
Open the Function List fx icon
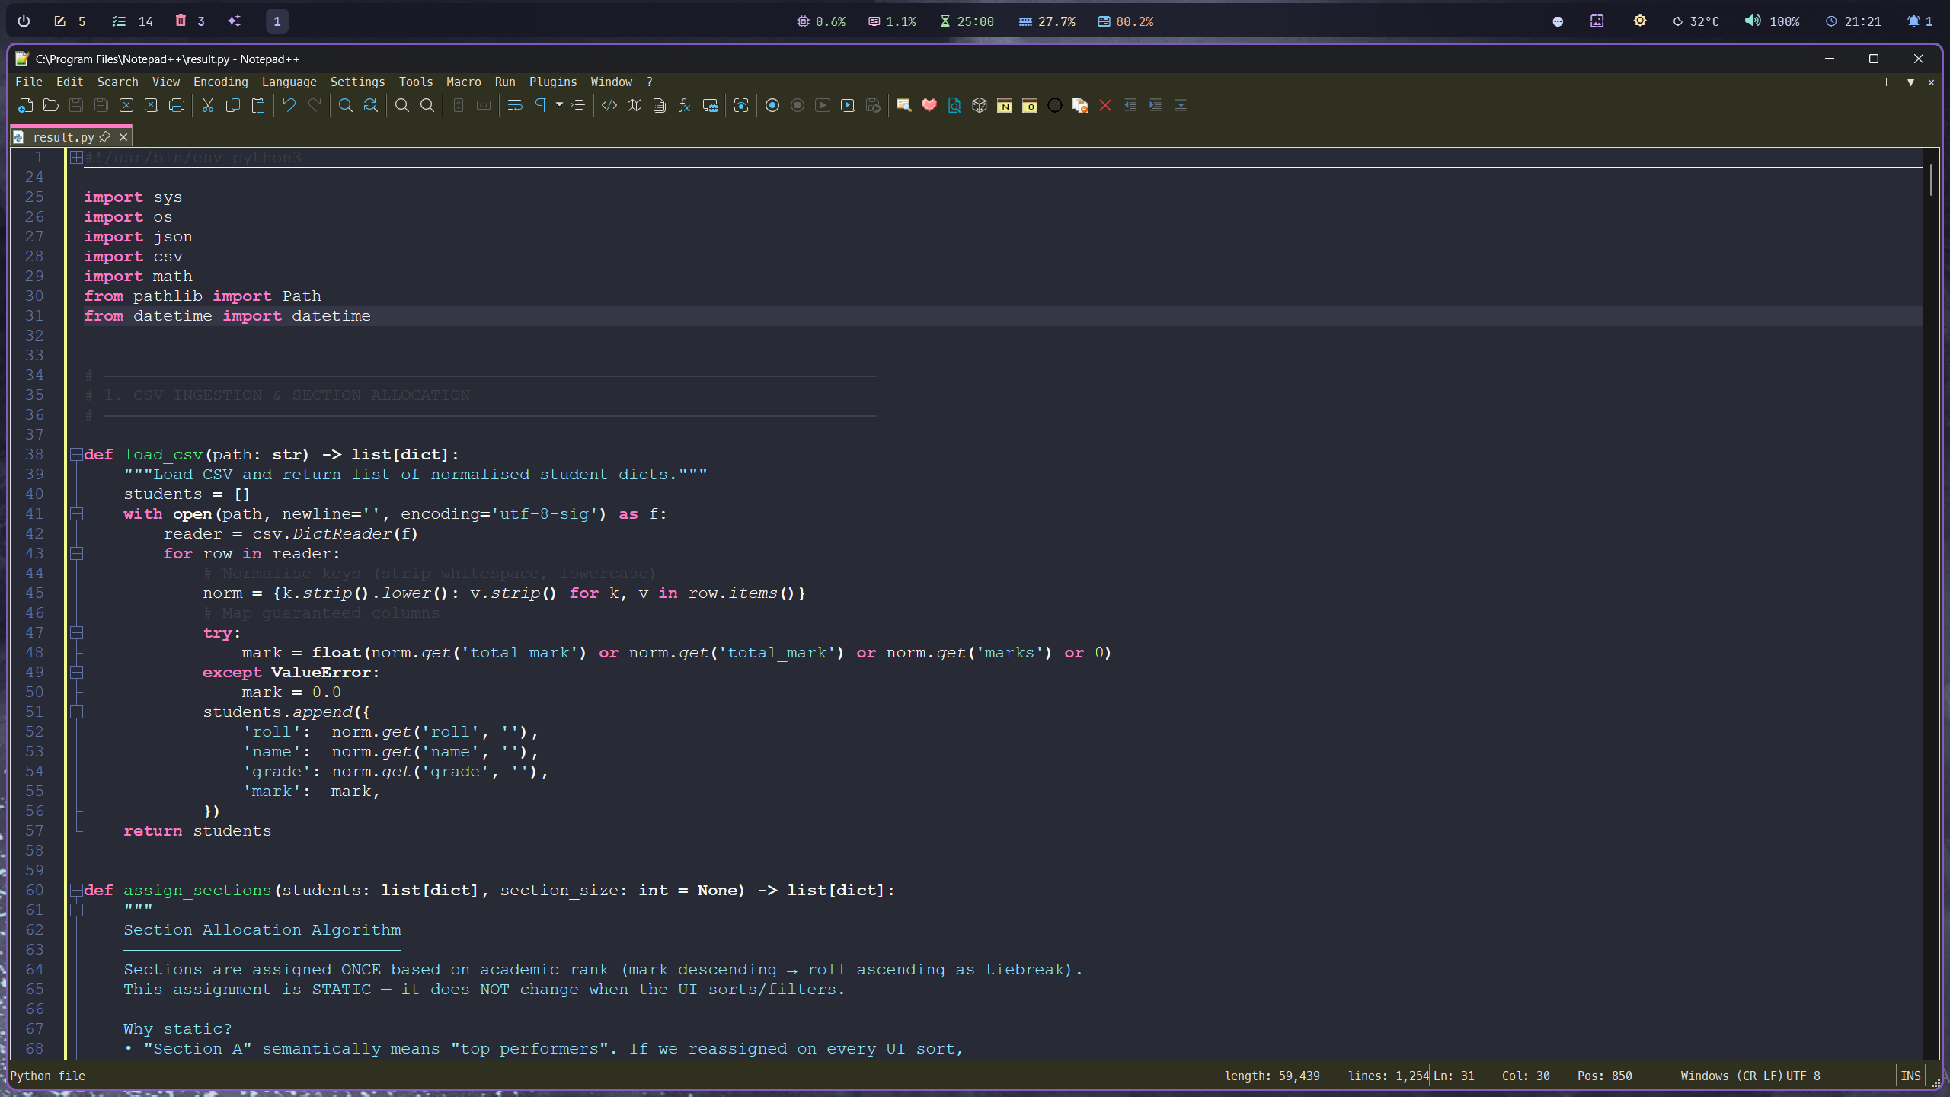coord(685,105)
